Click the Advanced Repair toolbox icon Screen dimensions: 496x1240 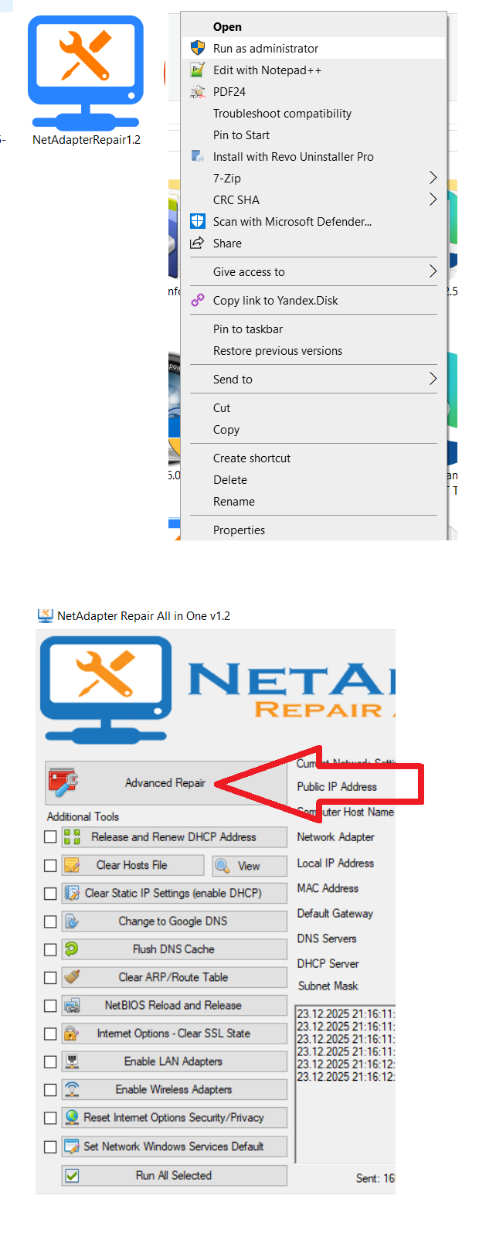point(64,782)
